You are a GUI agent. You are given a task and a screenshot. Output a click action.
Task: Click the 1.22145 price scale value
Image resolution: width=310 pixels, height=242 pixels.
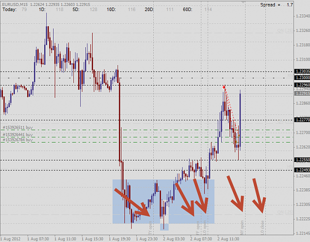point(303,233)
